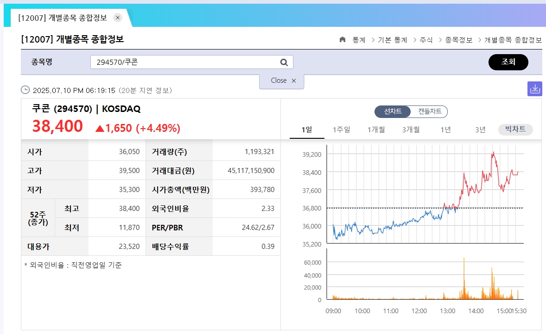
Task: Click the 60,000 volume axis label
Action: [x=312, y=262]
